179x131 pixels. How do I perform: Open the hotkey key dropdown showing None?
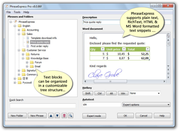(x=145, y=93)
